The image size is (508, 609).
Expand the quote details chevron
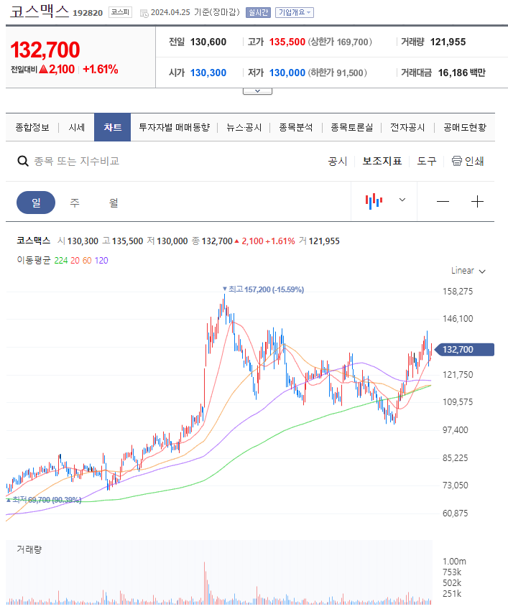[x=257, y=91]
